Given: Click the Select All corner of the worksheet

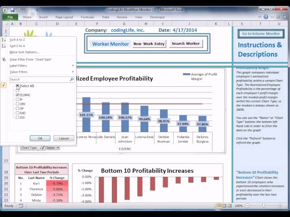Looking at the screenshot, I should point(6,24).
